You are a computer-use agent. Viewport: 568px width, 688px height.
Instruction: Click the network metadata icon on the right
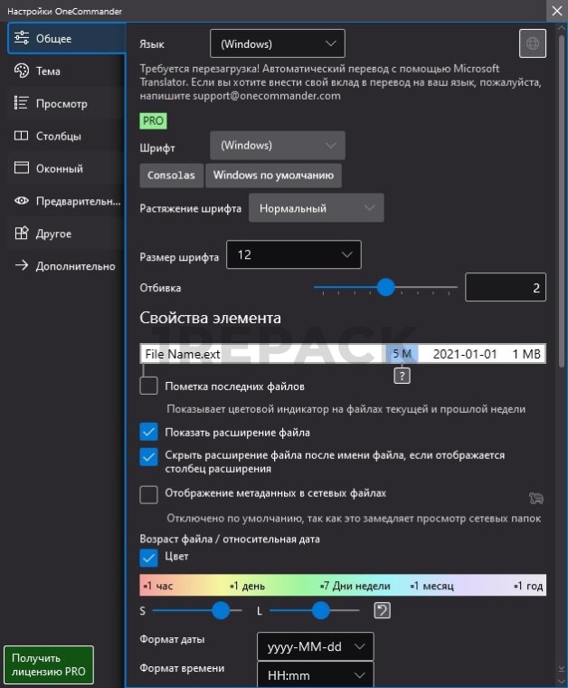[536, 498]
